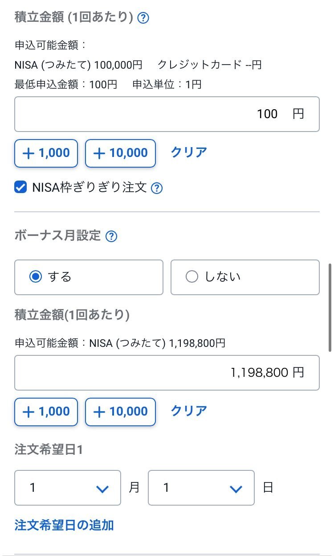Image resolution: width=334 pixels, height=556 pixels.
Task: Clear the regular 積立金額 with クリア
Action: 189,152
